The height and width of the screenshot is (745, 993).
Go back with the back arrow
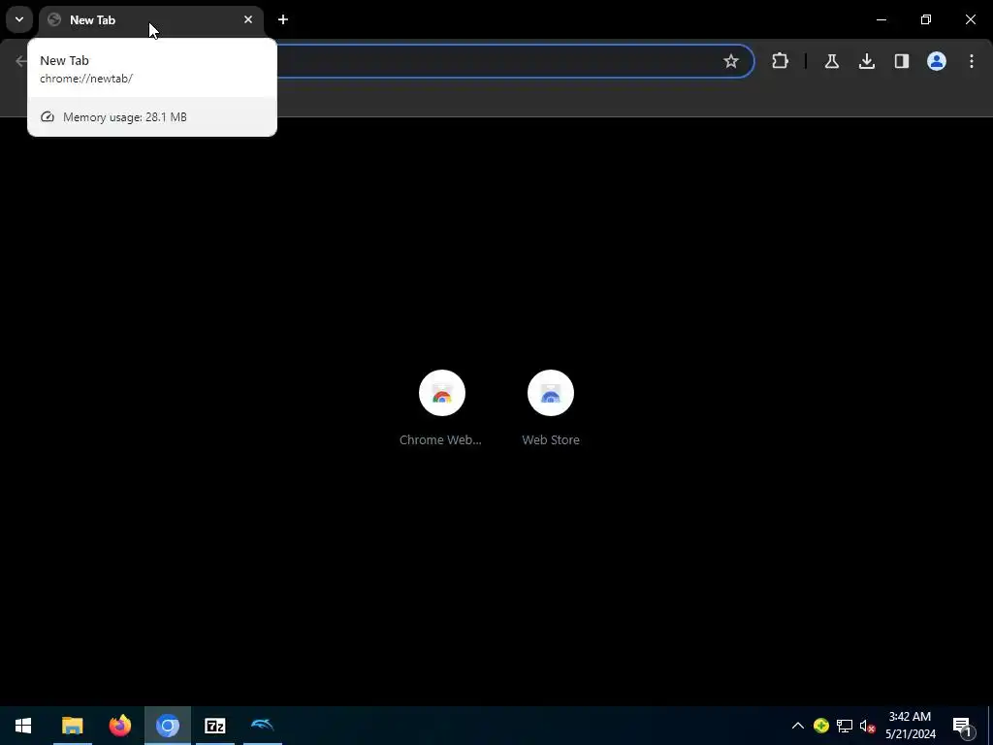pos(21,61)
